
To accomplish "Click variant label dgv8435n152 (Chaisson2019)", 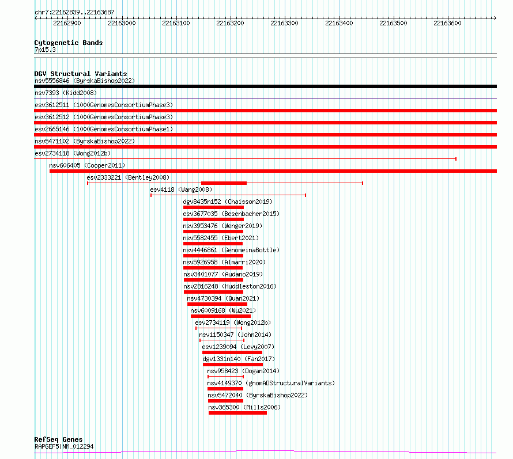I will tap(228, 202).
